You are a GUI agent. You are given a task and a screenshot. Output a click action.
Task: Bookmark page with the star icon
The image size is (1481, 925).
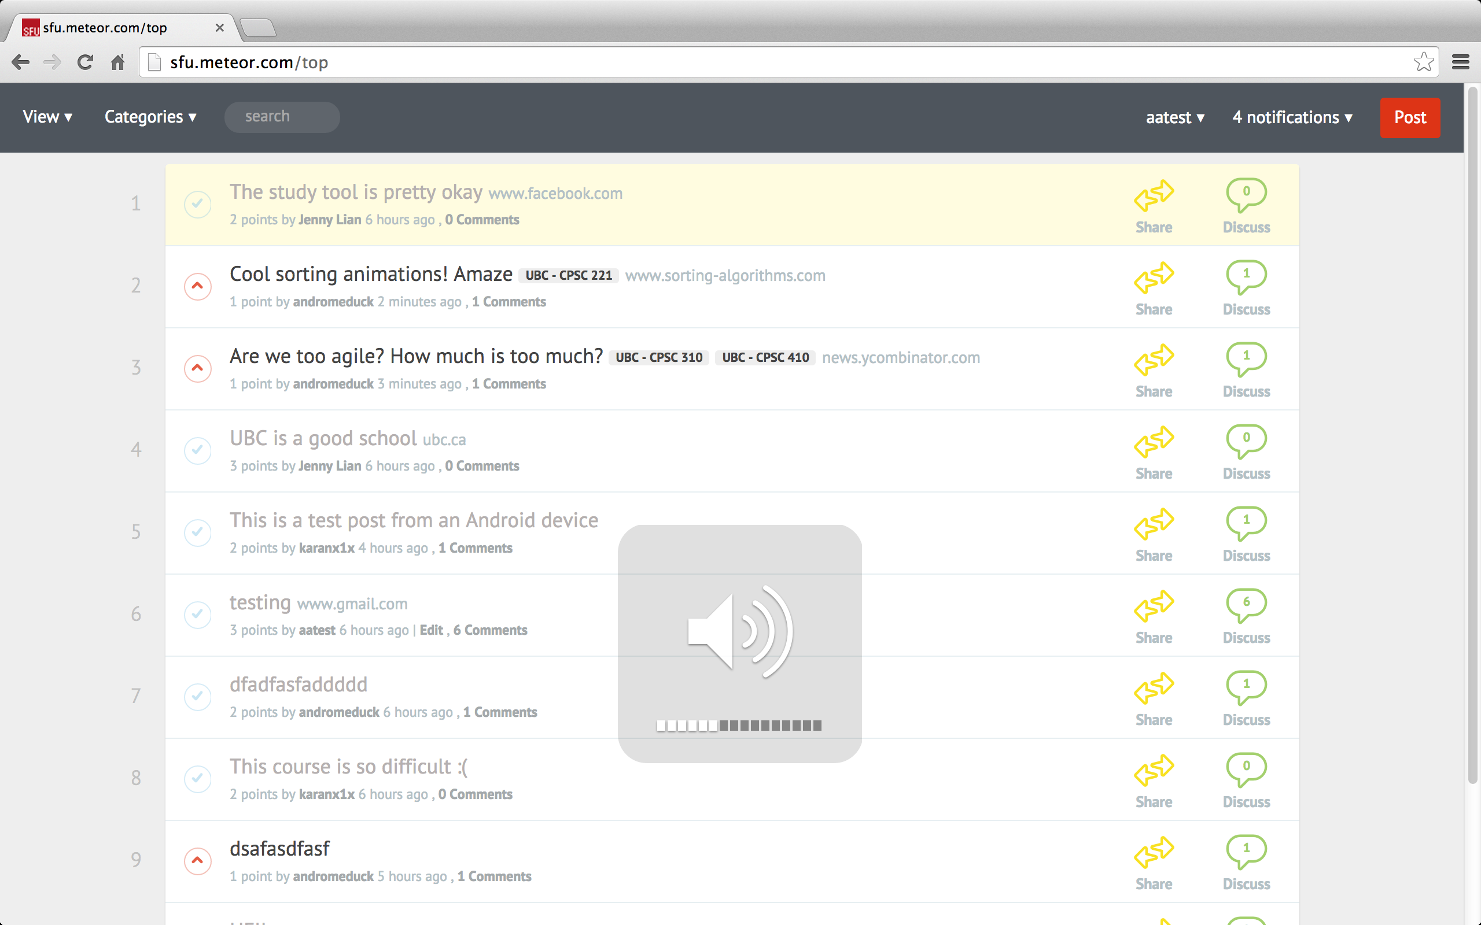[x=1424, y=62]
